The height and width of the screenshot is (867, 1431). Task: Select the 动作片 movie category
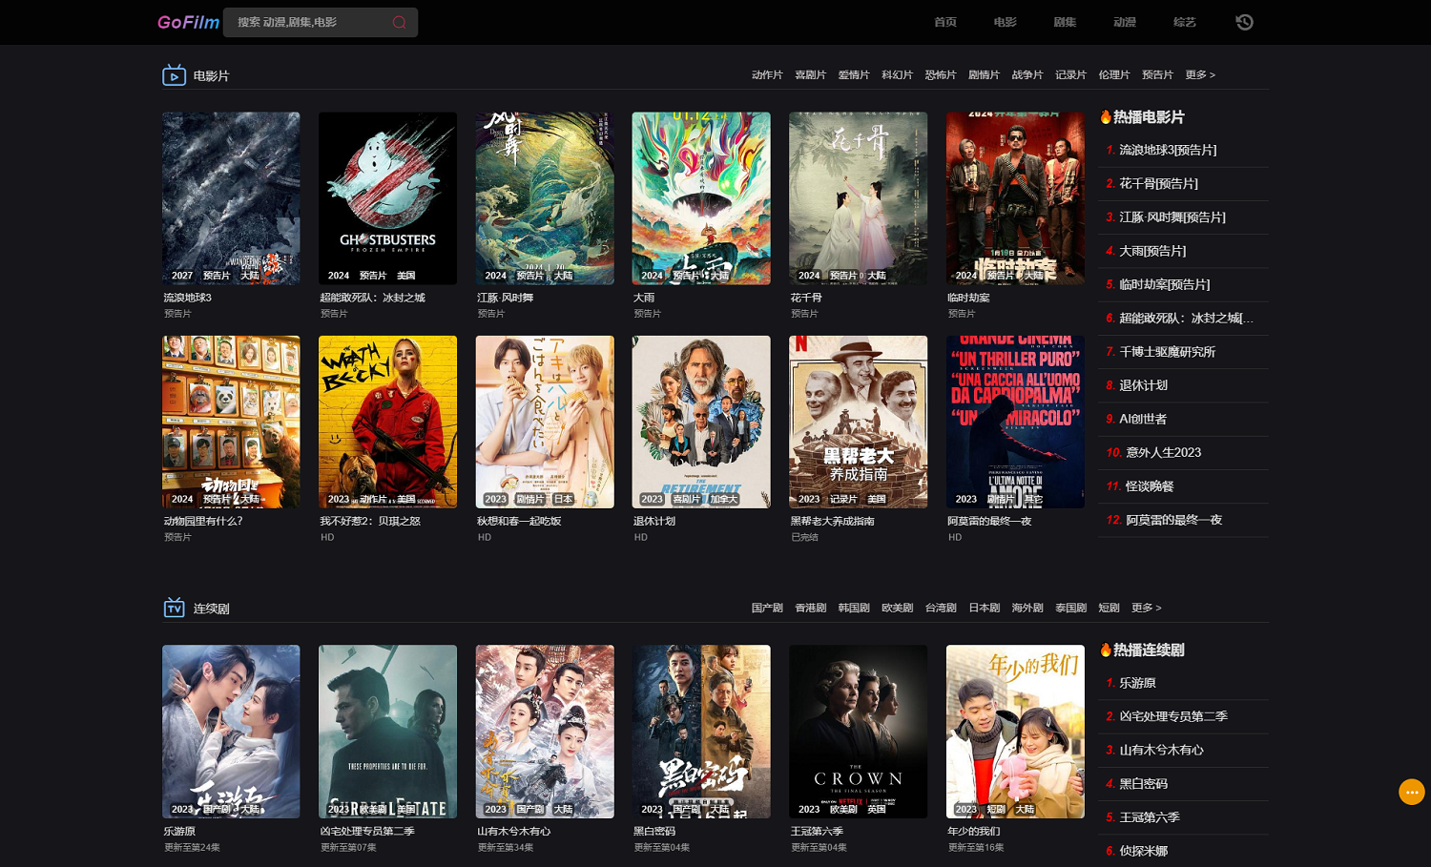point(767,74)
